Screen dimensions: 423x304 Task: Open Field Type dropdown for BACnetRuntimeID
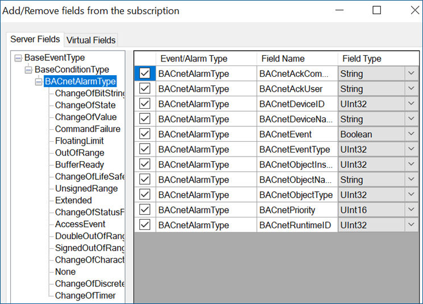410,225
